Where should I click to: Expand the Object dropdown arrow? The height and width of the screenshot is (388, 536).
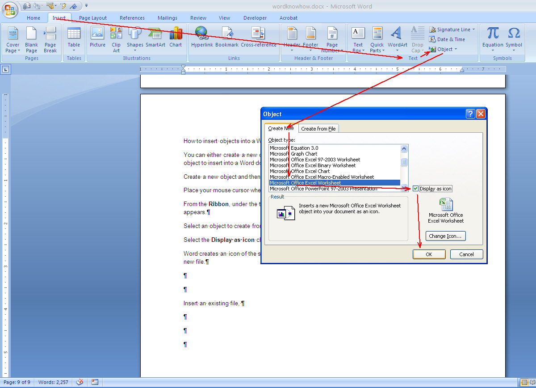click(456, 49)
